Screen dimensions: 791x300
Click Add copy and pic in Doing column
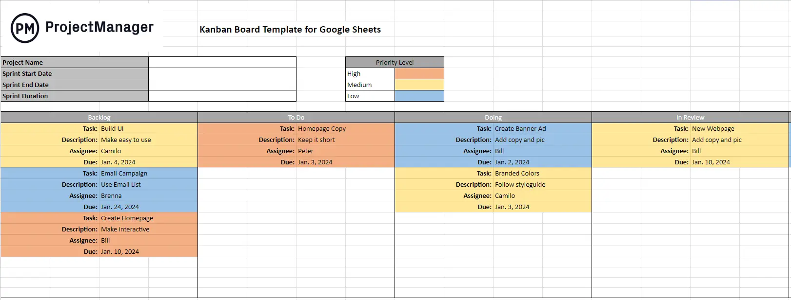tap(542, 140)
